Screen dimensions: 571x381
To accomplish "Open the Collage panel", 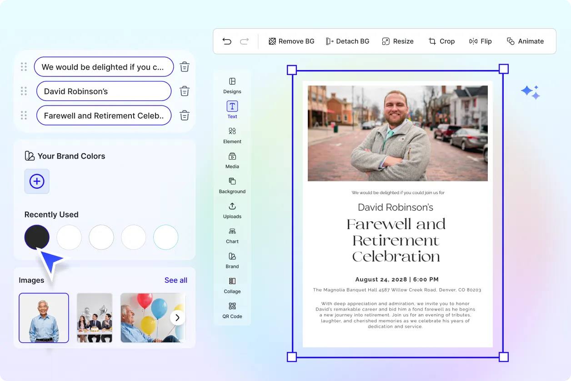I will pyautogui.click(x=232, y=285).
